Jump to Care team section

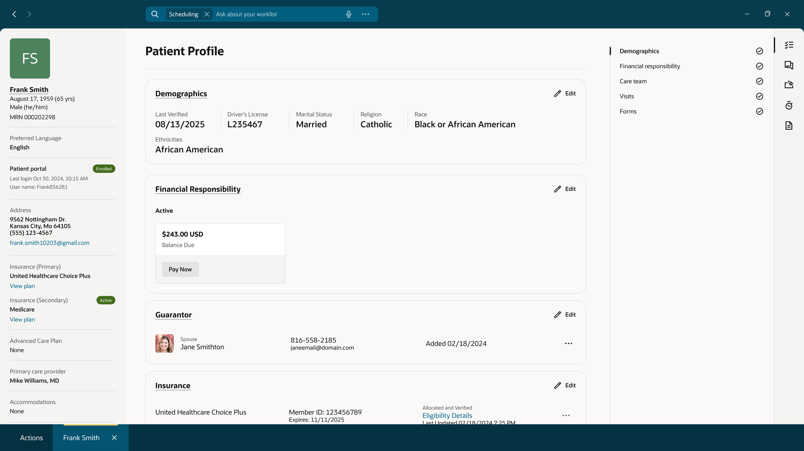633,81
